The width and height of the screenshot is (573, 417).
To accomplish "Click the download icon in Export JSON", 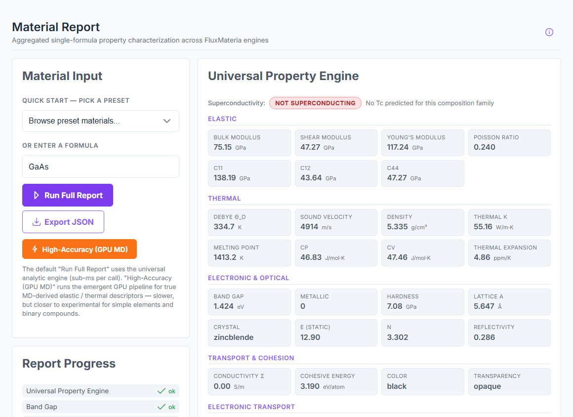I will point(37,222).
